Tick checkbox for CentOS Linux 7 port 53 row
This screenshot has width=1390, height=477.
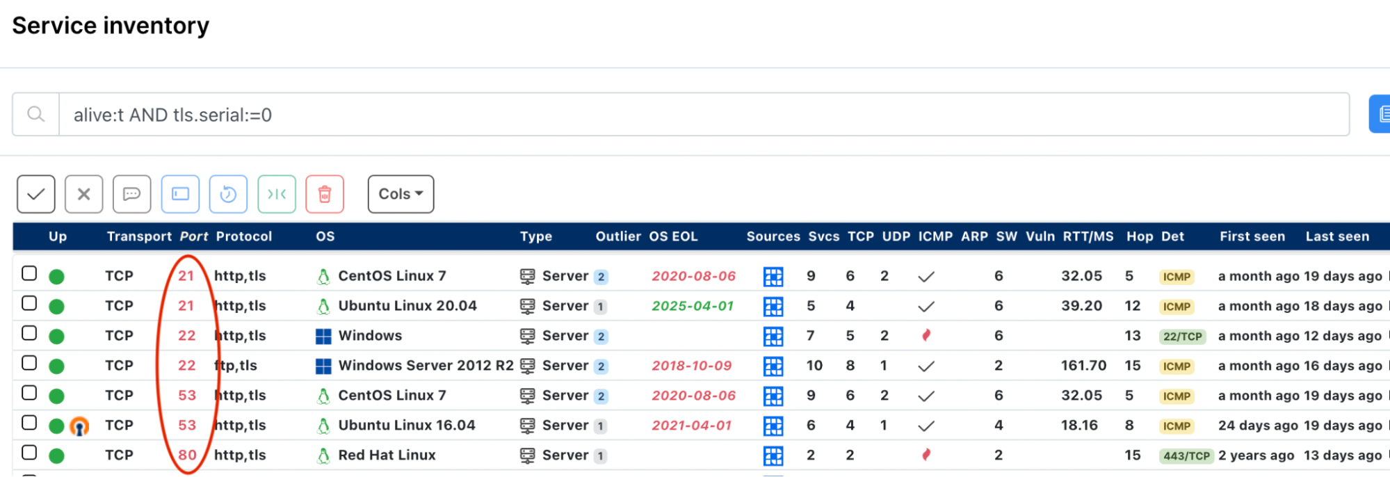point(29,393)
